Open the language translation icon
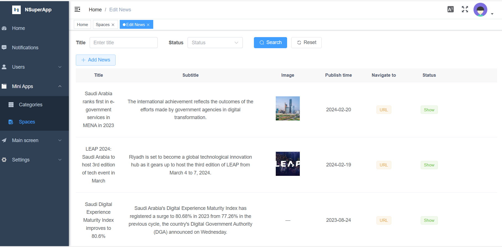Viewport: 502px width, 247px height. [x=451, y=9]
